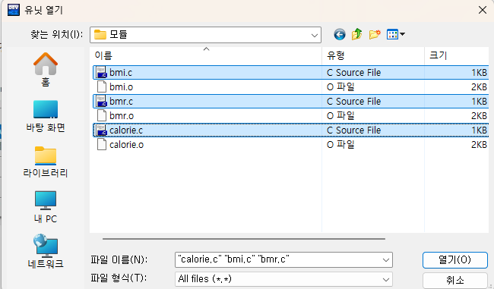Screen dimensions: 494x289
Task: Select file name bmr.c
Action: [122, 102]
